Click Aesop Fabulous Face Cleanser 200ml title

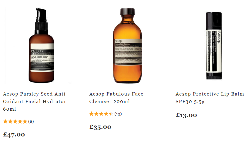116,98
